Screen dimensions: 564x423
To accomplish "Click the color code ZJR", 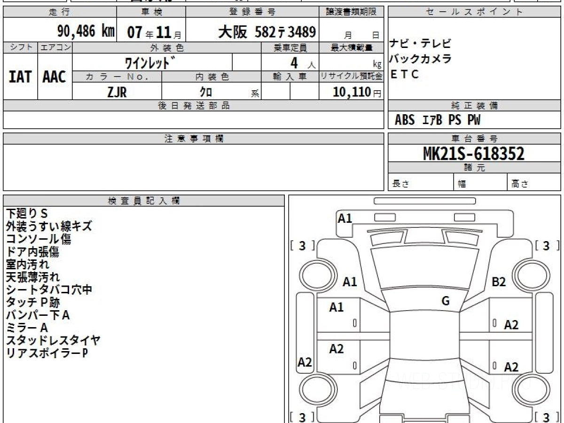I will point(117,92).
